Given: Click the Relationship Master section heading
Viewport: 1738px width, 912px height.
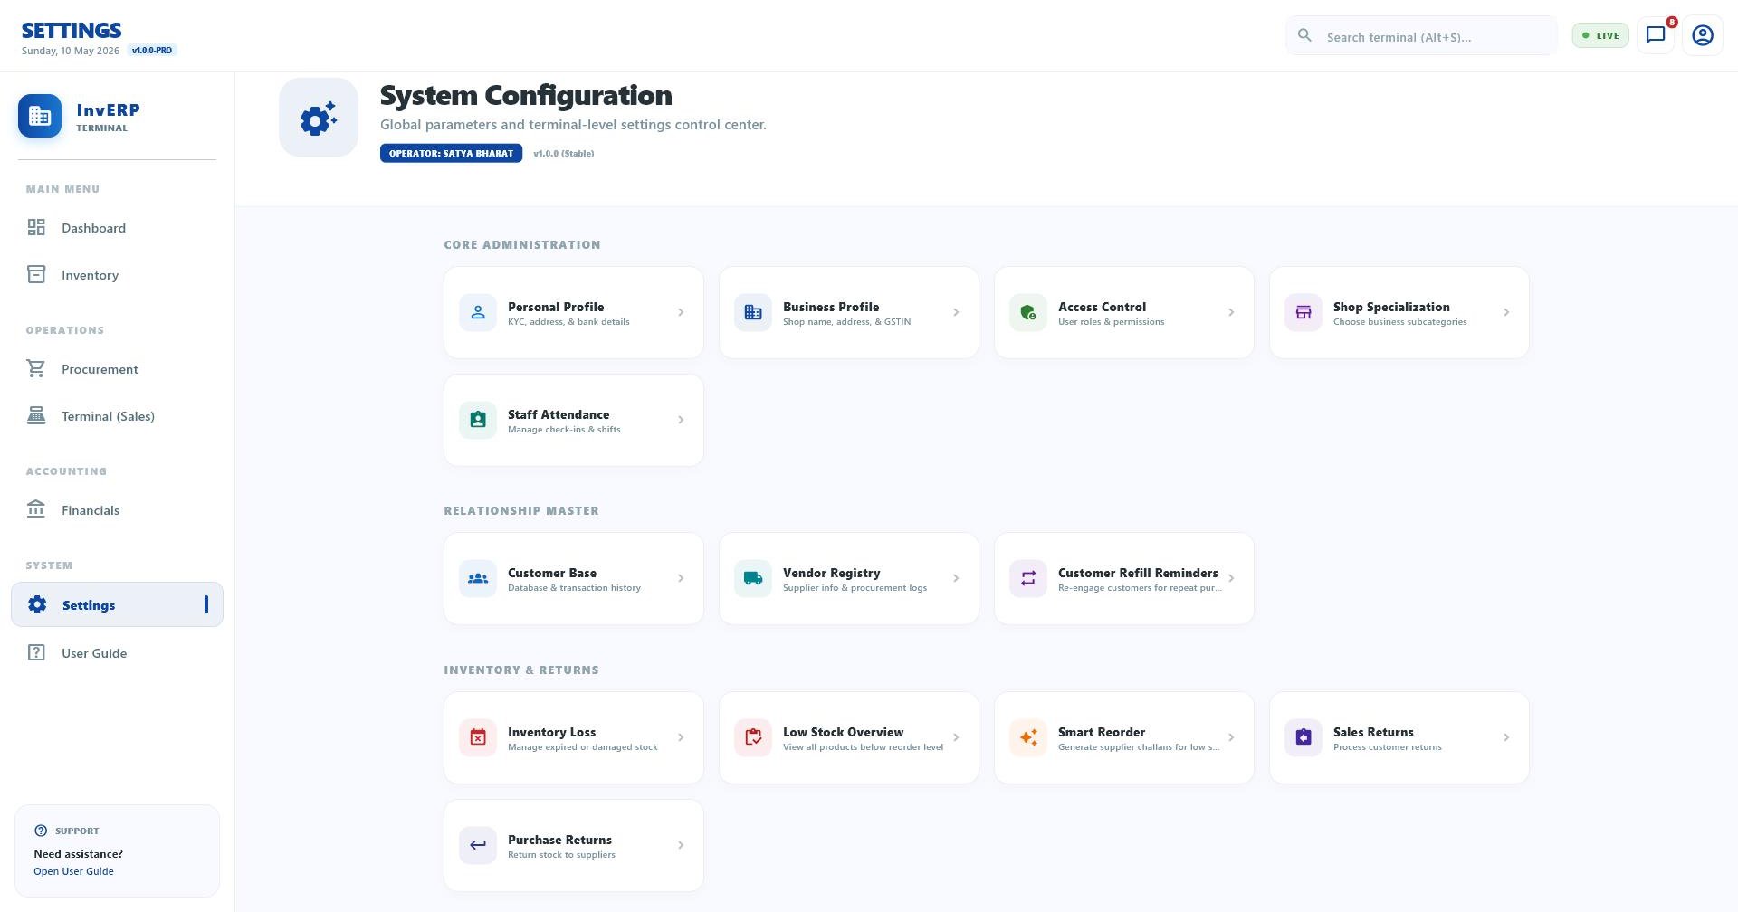Looking at the screenshot, I should pos(521,511).
